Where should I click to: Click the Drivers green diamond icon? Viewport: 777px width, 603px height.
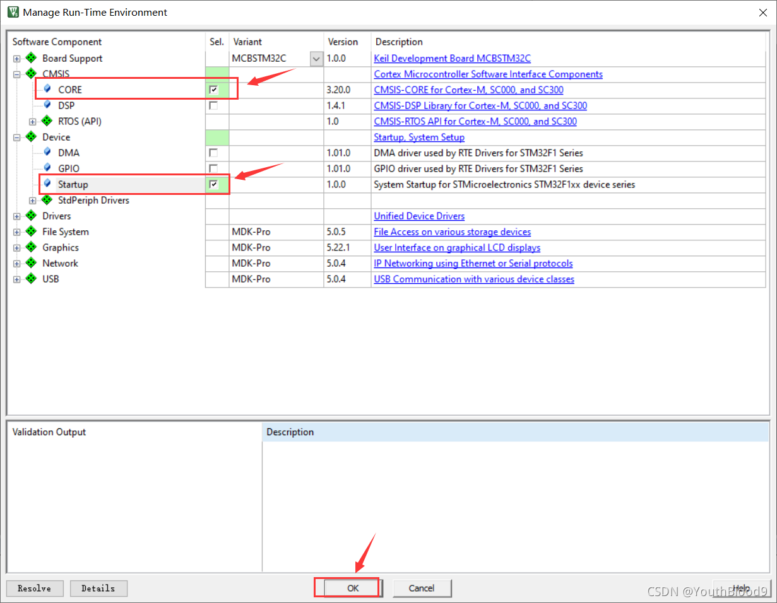coord(31,216)
